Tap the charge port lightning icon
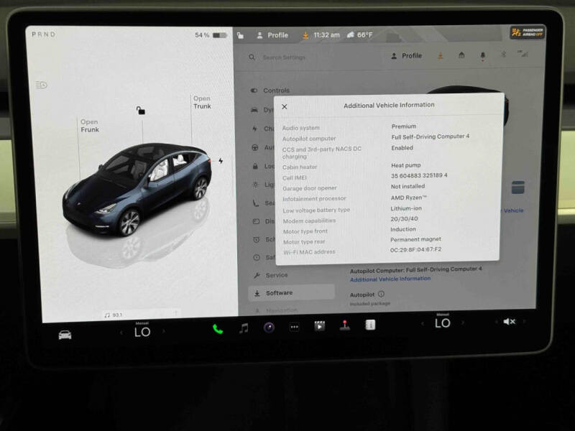 coord(221,161)
